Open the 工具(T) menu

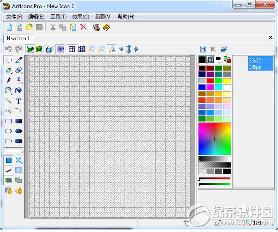coord(58,17)
